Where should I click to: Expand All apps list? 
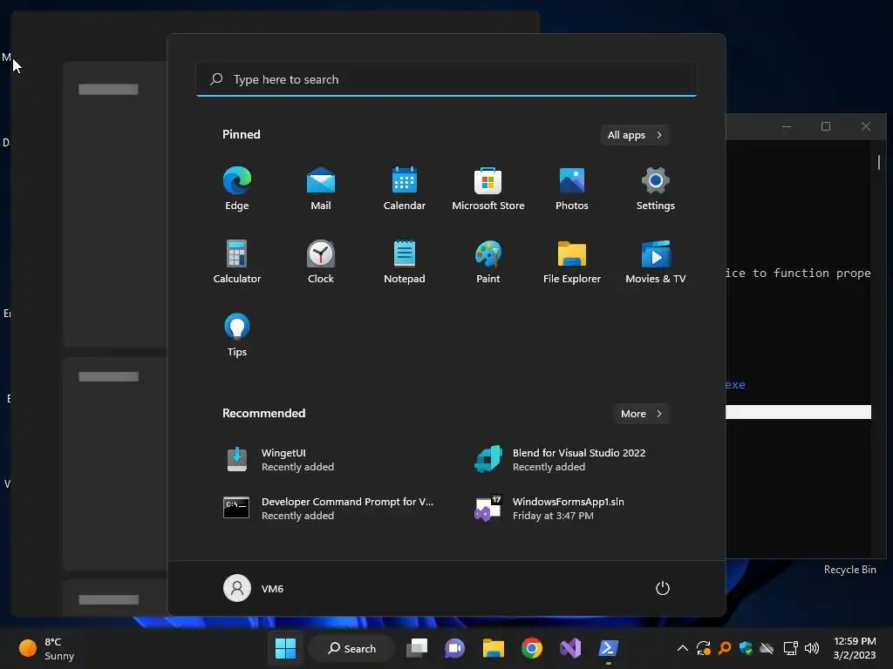click(635, 135)
